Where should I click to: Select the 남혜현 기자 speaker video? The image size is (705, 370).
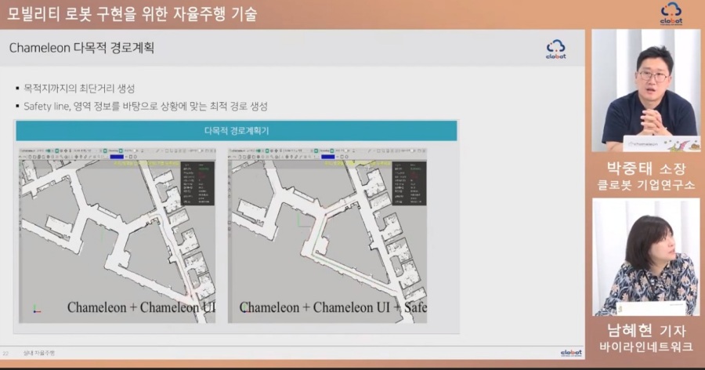(646, 257)
